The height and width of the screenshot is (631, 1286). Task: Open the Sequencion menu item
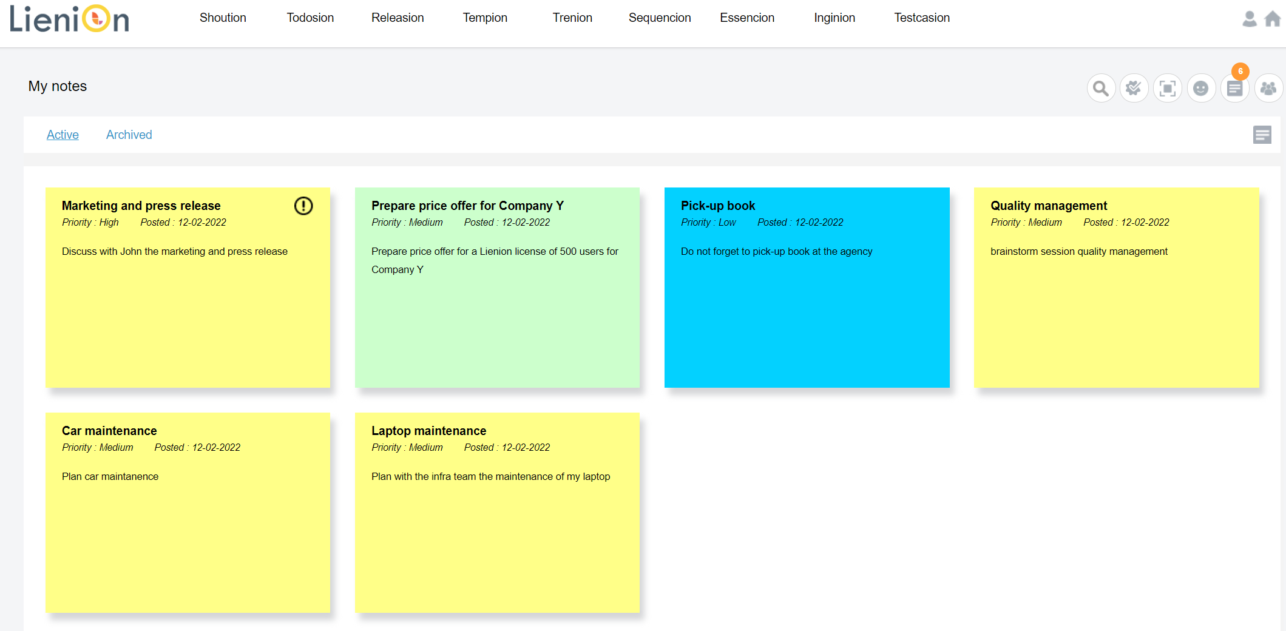[x=659, y=18]
